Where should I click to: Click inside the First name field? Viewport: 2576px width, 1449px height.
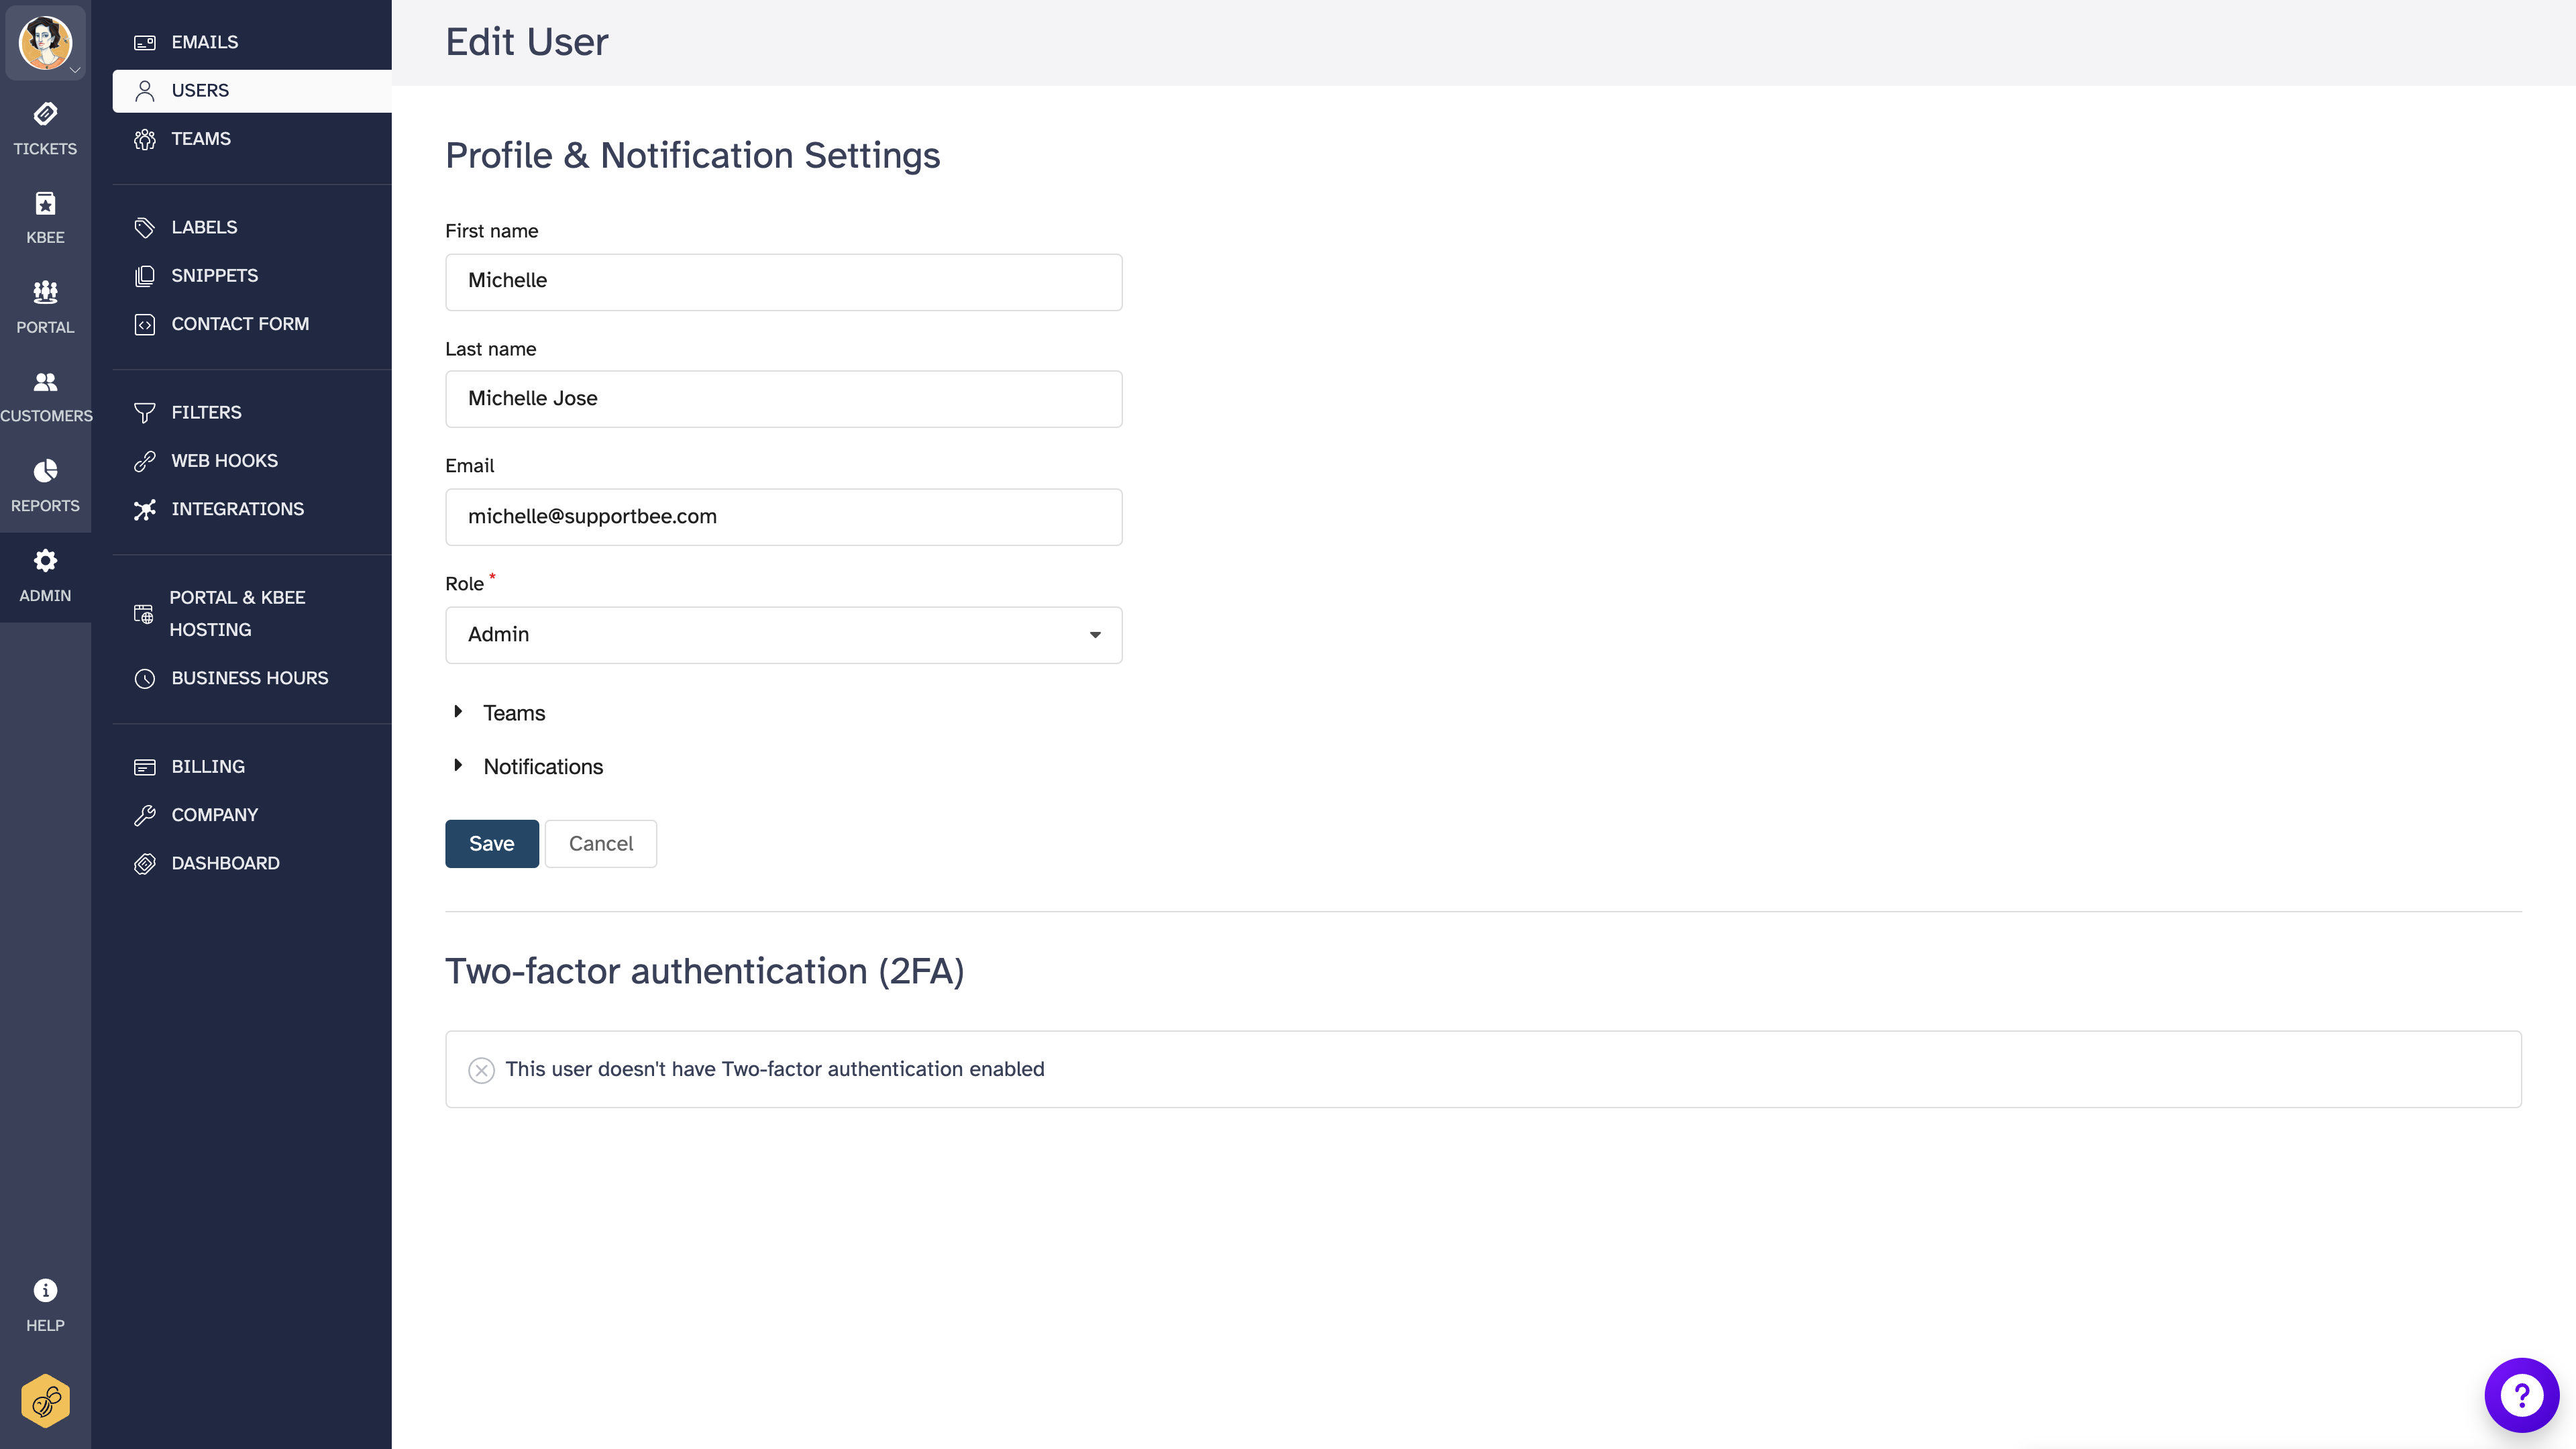[x=783, y=281]
